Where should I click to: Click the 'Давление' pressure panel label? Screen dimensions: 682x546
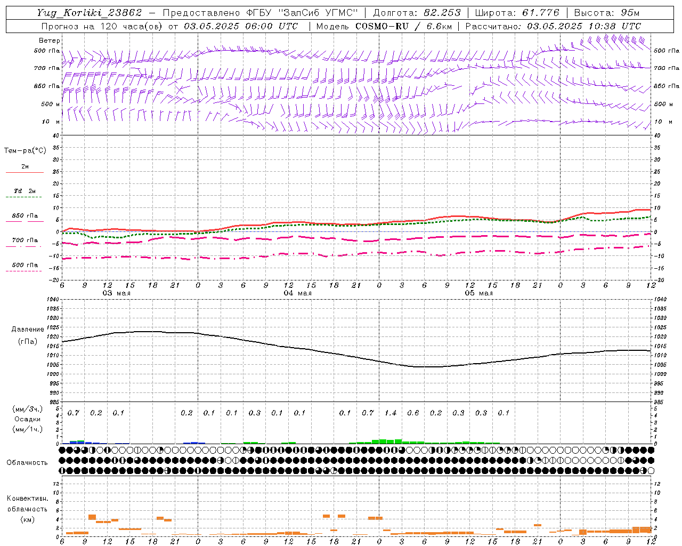click(x=27, y=330)
